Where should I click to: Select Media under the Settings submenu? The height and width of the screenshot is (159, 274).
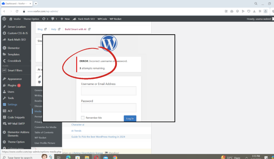37,111
